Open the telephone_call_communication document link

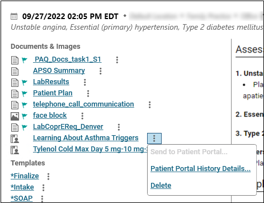click(x=83, y=104)
